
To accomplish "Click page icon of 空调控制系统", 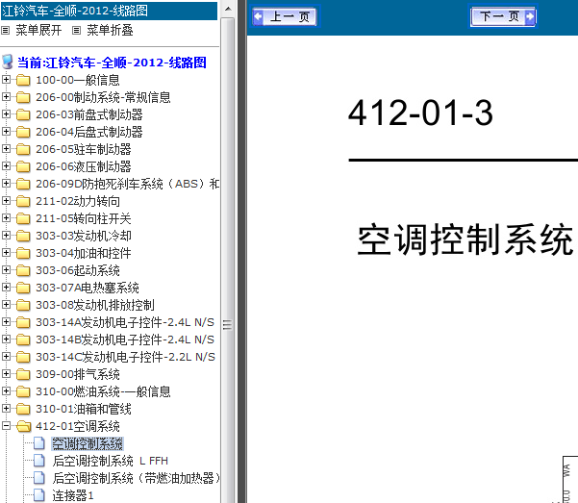I will point(39,443).
